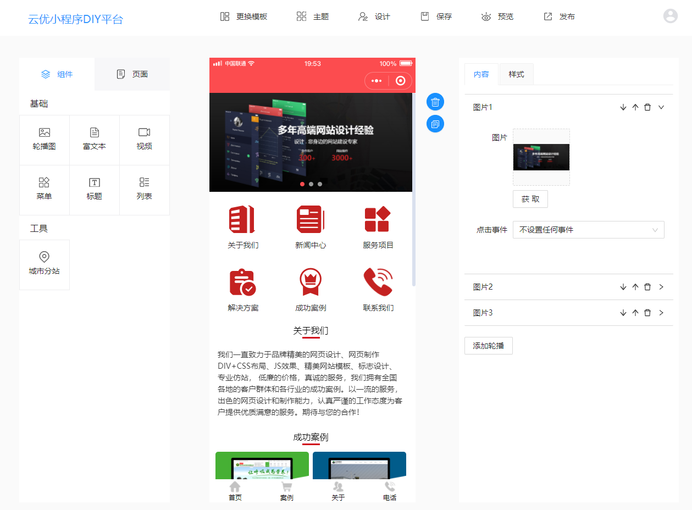Move 图片2 down with arrow
The image size is (692, 510).
[623, 287]
